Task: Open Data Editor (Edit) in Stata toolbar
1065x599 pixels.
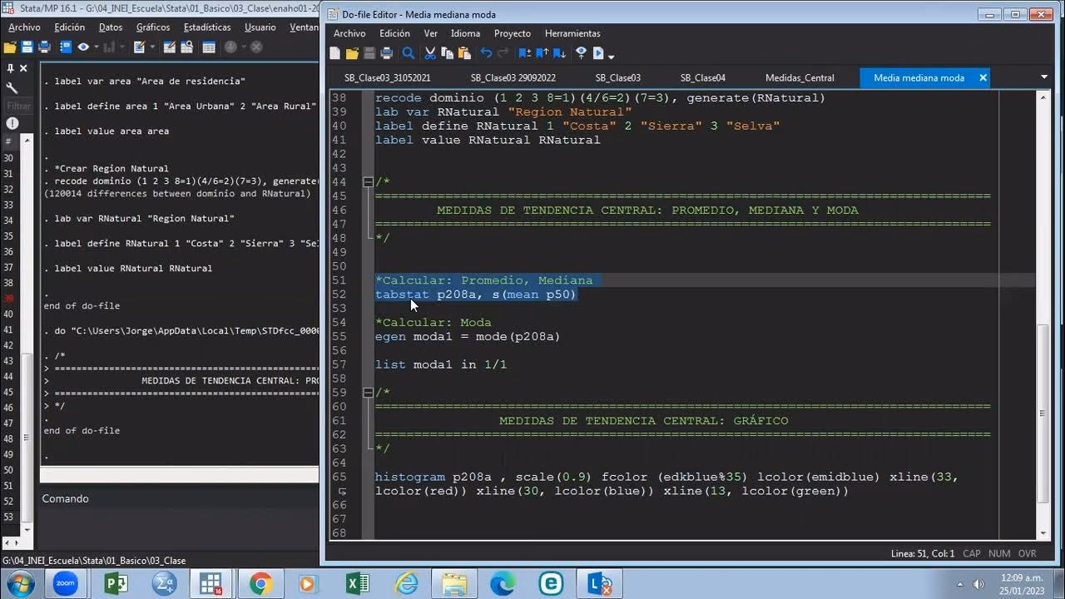Action: pos(170,47)
